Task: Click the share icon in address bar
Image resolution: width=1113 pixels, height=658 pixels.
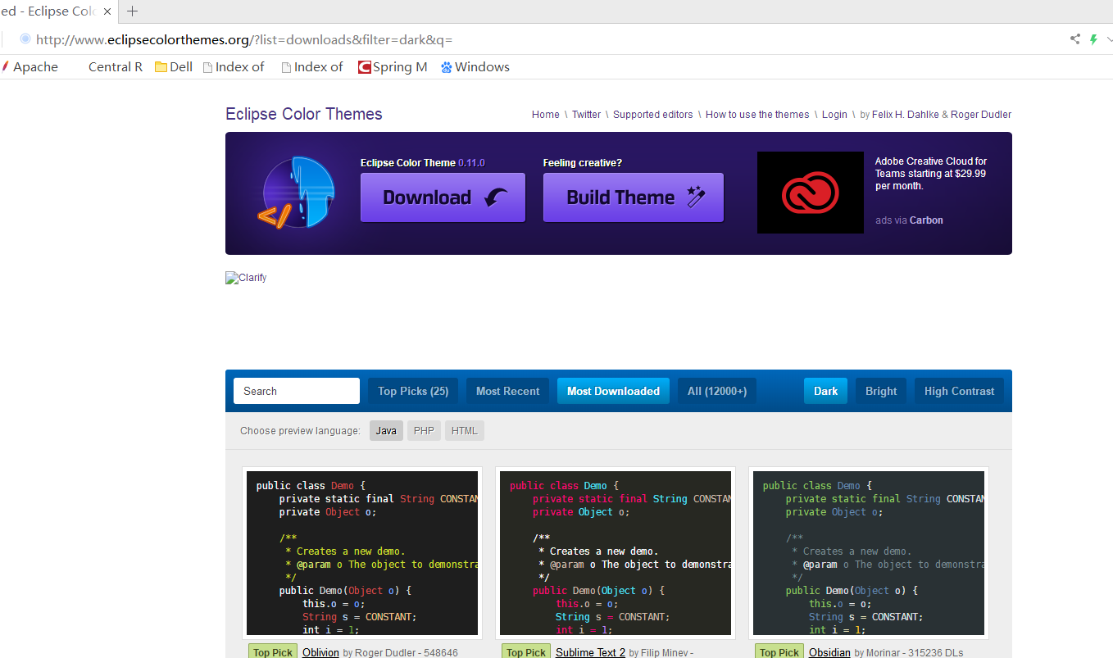Action: click(1075, 39)
